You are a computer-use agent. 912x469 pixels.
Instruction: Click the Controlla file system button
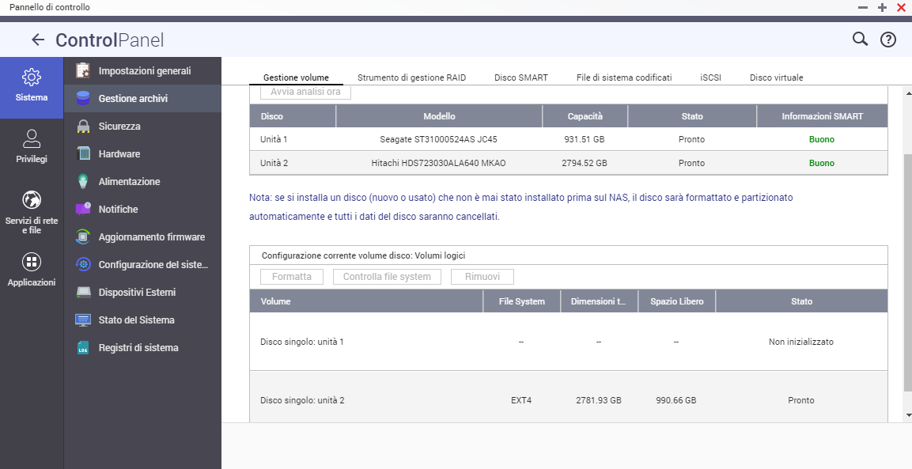pyautogui.click(x=387, y=277)
